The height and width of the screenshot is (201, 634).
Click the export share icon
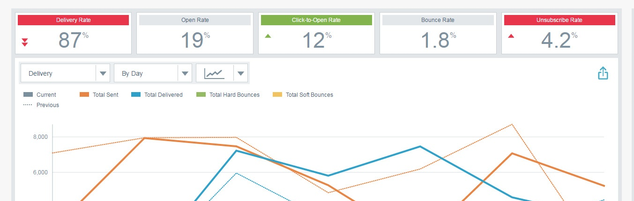603,73
